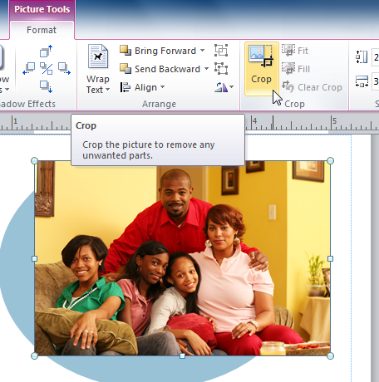Expand the Send Backward dropdown arrow
Viewport: 379px width, 382px height.
(206, 69)
